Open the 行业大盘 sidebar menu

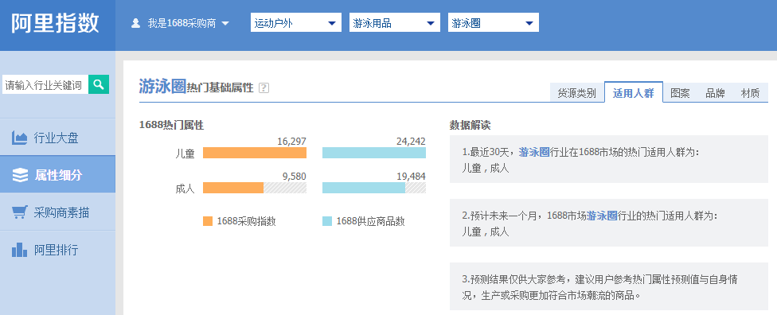pyautogui.click(x=57, y=138)
